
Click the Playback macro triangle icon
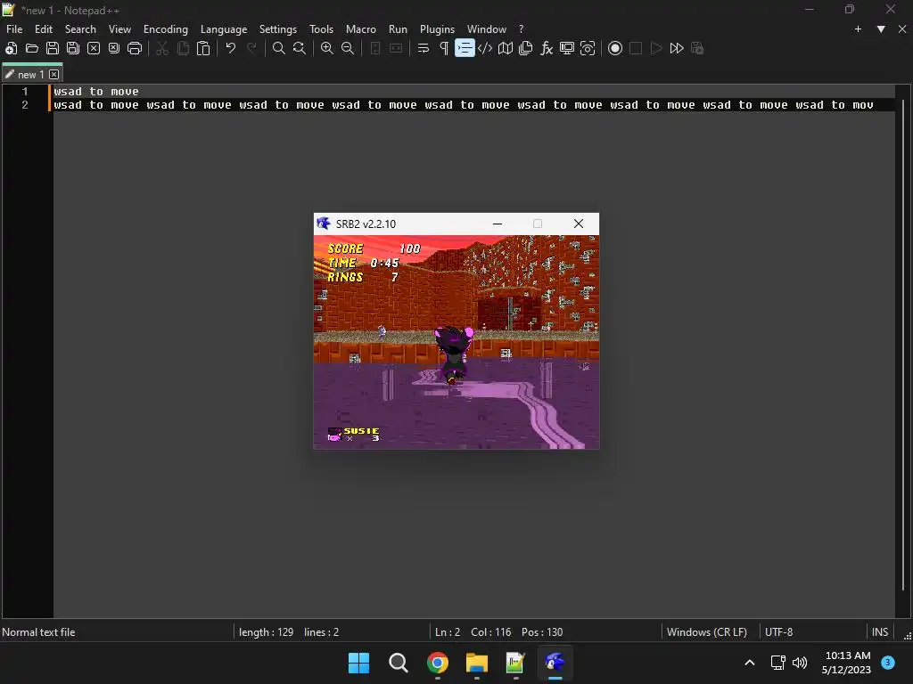click(656, 48)
